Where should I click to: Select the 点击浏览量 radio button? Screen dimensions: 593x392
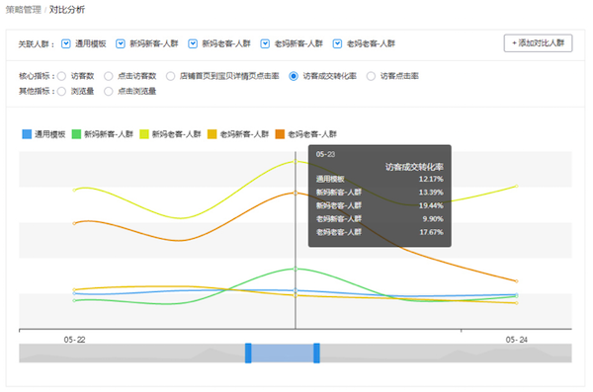click(x=109, y=92)
